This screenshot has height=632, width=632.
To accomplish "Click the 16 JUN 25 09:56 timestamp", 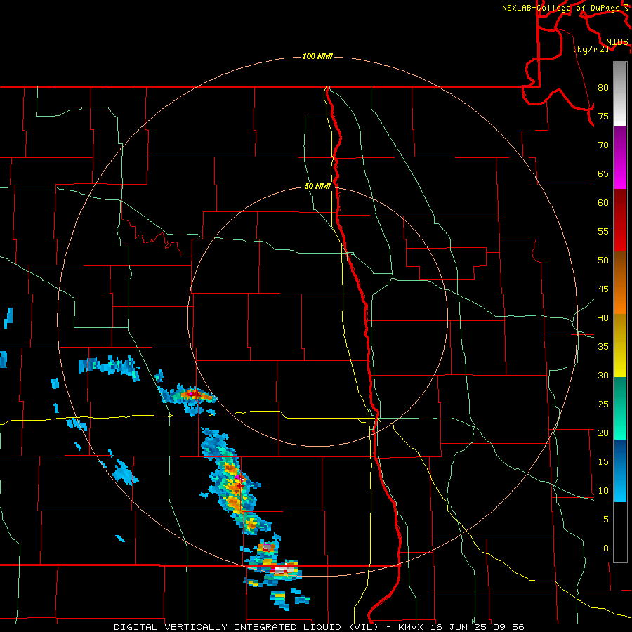I will 478,627.
